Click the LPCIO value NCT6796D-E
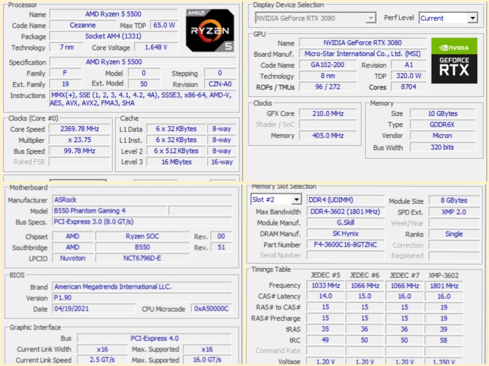 point(143,258)
